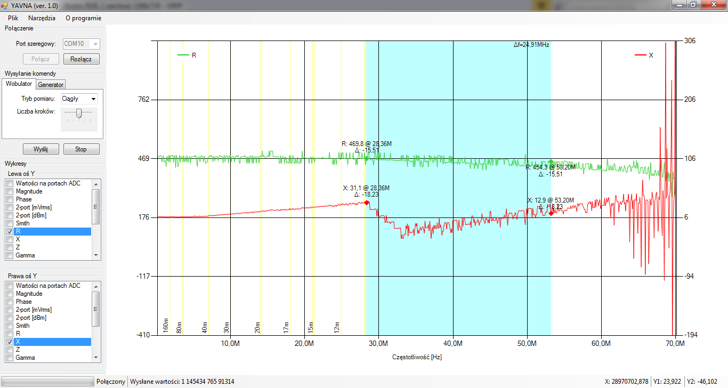Open the Narzędzia menu

[x=42, y=18]
